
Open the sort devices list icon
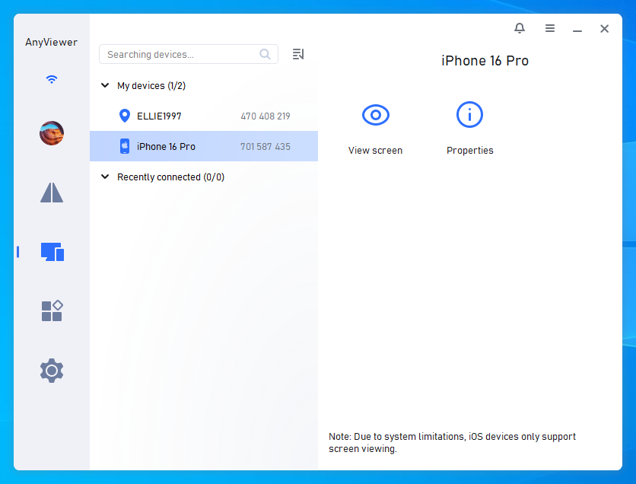pos(298,54)
